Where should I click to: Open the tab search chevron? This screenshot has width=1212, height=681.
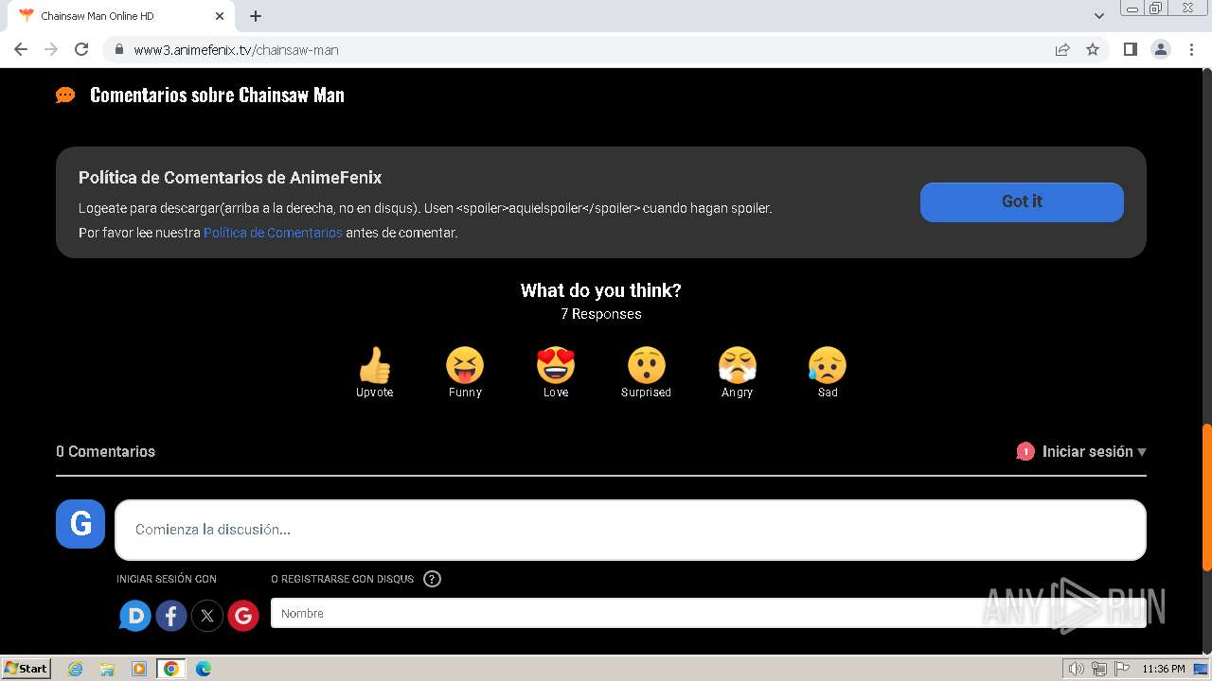point(1099,16)
